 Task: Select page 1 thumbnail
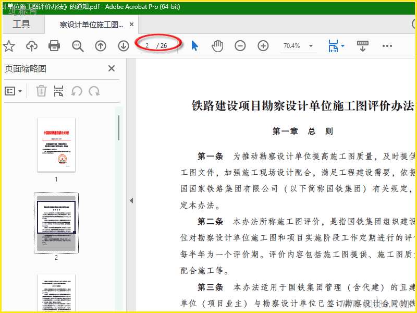[x=56, y=145]
